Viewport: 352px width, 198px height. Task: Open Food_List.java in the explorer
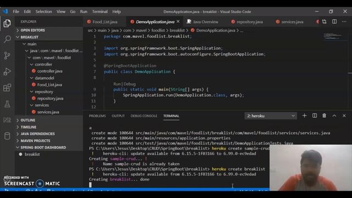[x=49, y=85]
